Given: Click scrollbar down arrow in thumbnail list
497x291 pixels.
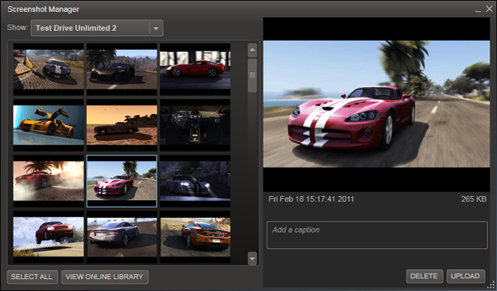Looking at the screenshot, I should click(252, 259).
